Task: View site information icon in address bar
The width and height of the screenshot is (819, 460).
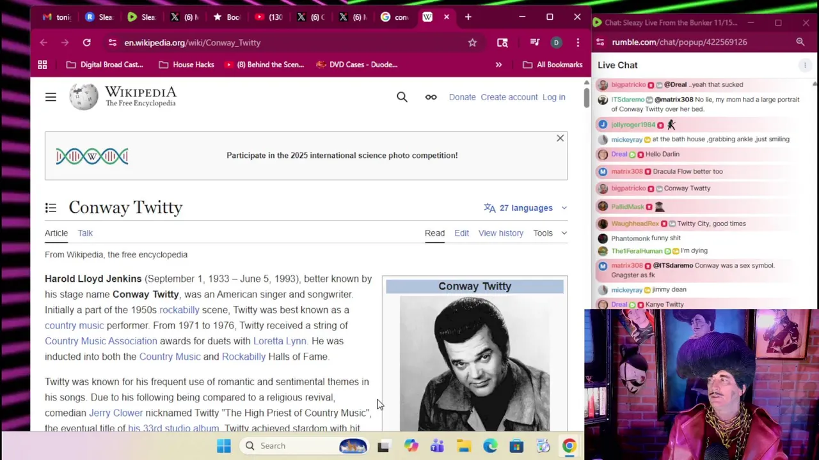Action: pyautogui.click(x=112, y=42)
